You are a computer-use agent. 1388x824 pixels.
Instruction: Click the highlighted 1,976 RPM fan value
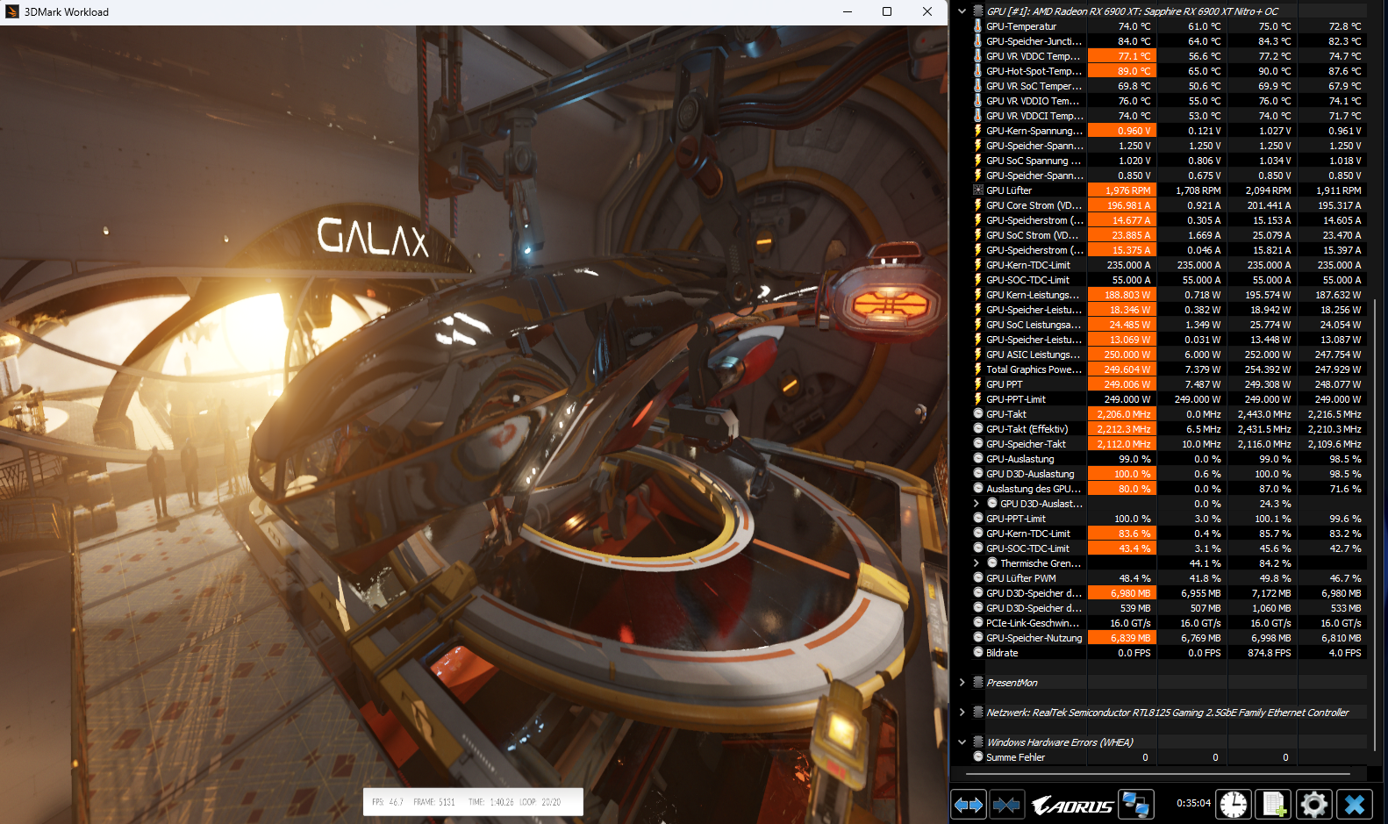click(1122, 190)
